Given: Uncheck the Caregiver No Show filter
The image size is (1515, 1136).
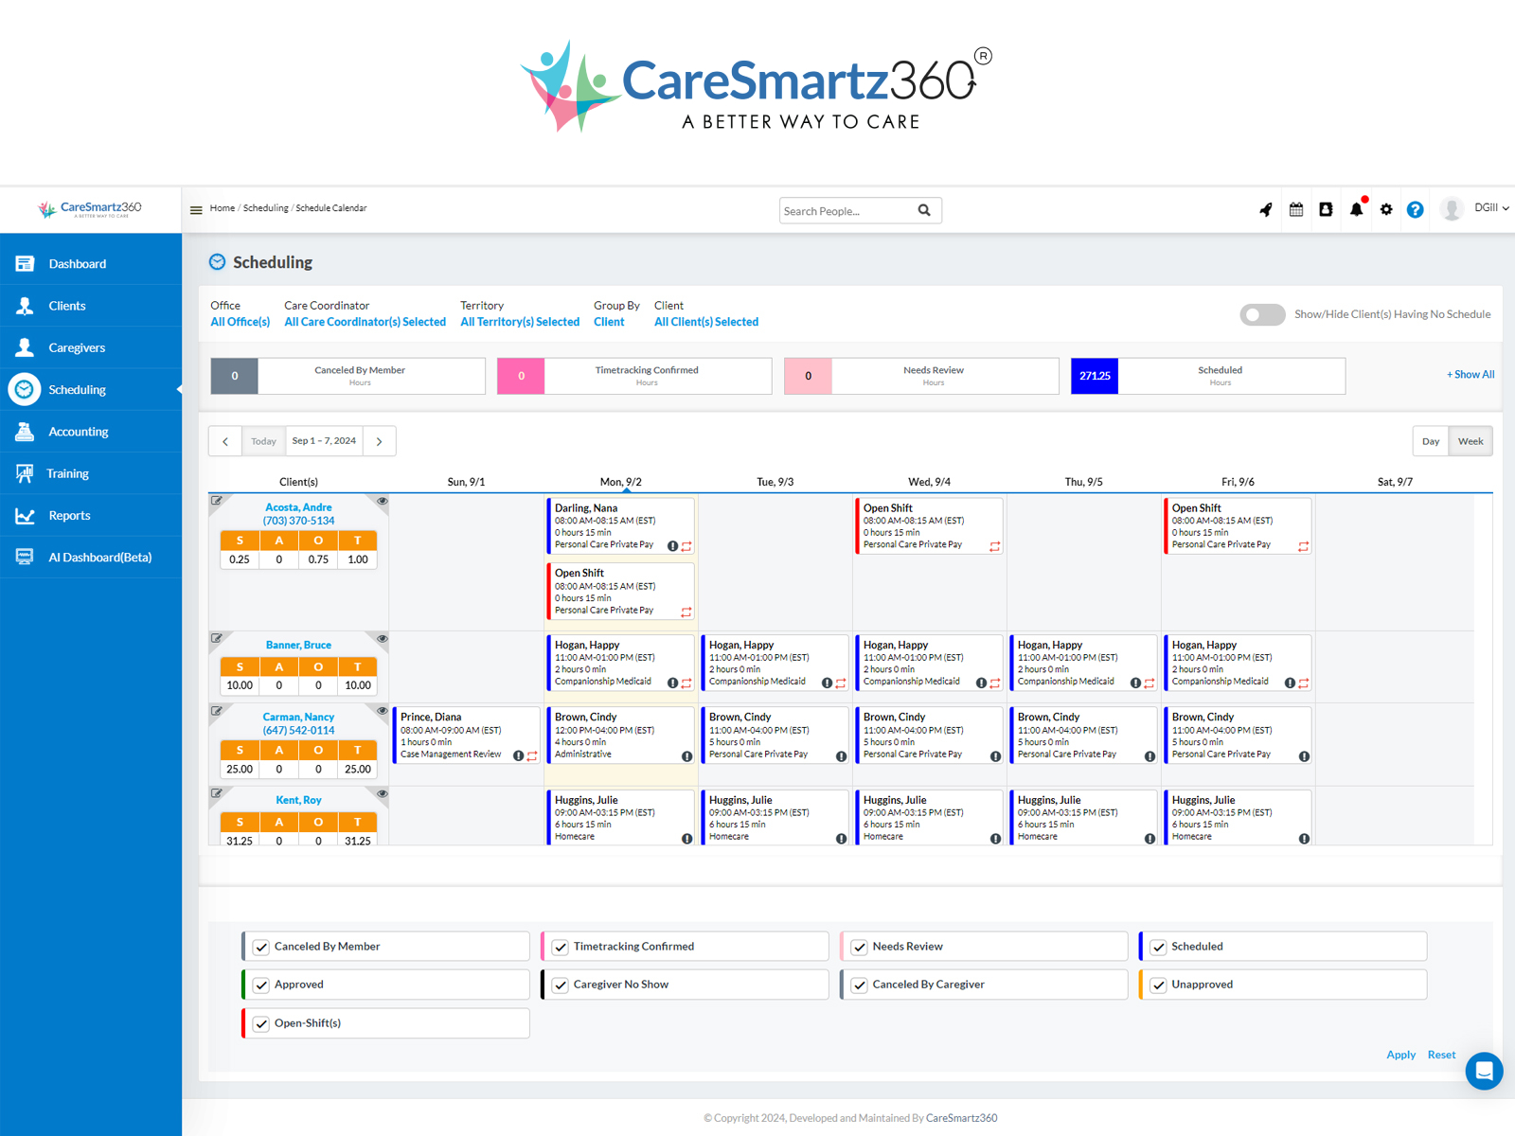Looking at the screenshot, I should pyautogui.click(x=561, y=985).
